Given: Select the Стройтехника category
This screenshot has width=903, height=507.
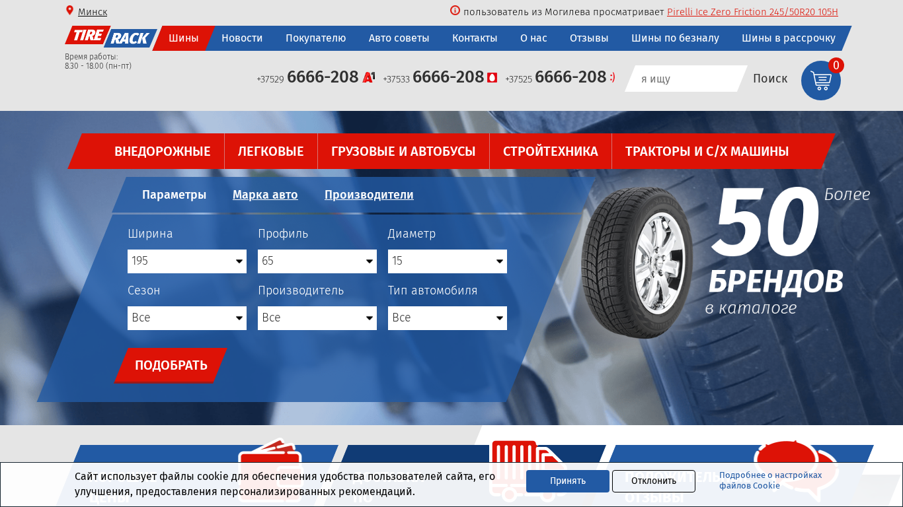Looking at the screenshot, I should (551, 151).
